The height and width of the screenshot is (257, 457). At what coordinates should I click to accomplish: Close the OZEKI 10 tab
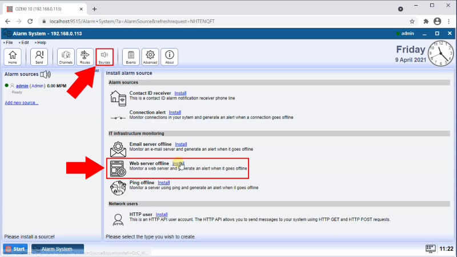coord(81,9)
